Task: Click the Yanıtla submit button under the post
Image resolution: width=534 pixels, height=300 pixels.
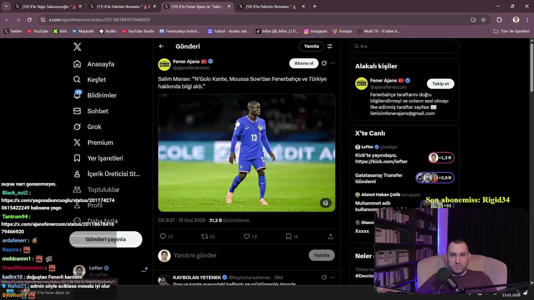Action: (x=322, y=255)
